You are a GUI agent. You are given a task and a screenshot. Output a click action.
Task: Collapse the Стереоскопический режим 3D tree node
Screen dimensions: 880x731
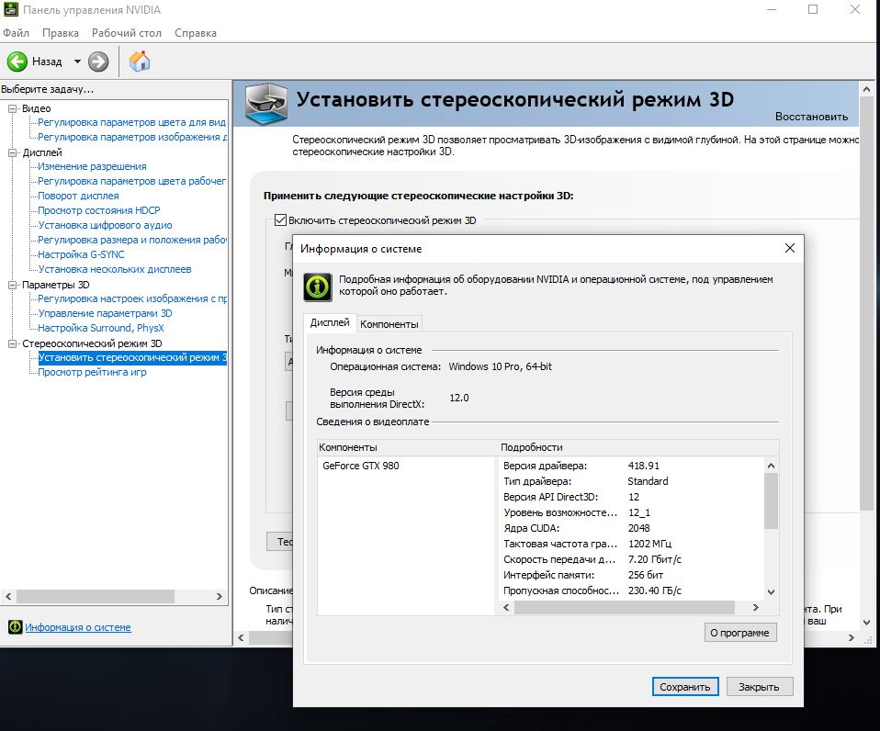click(x=12, y=343)
